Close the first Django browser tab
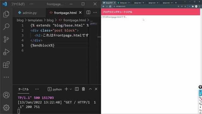This screenshot has width=202, height=114. (115, 3)
